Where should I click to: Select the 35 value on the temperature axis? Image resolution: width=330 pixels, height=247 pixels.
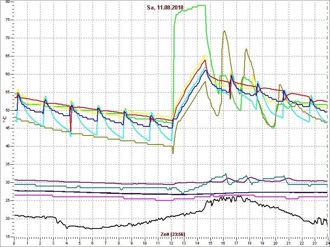(x=8, y=164)
